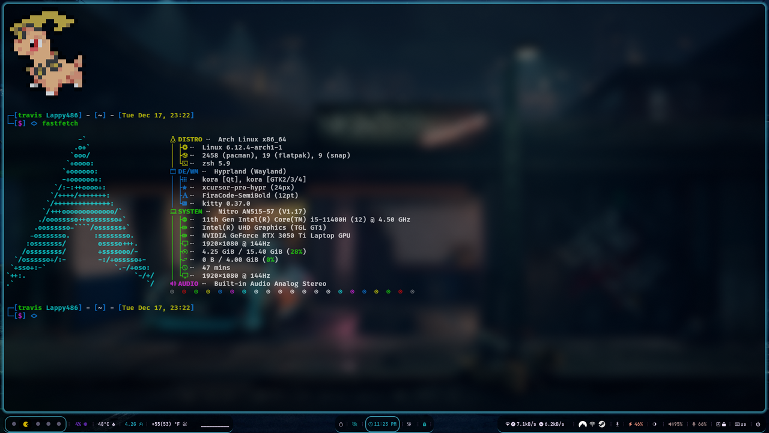Open the 11:23 PM clock module
The width and height of the screenshot is (769, 433).
[383, 424]
